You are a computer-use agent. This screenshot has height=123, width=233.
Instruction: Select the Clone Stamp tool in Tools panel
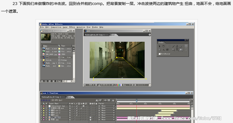[x=177, y=46]
